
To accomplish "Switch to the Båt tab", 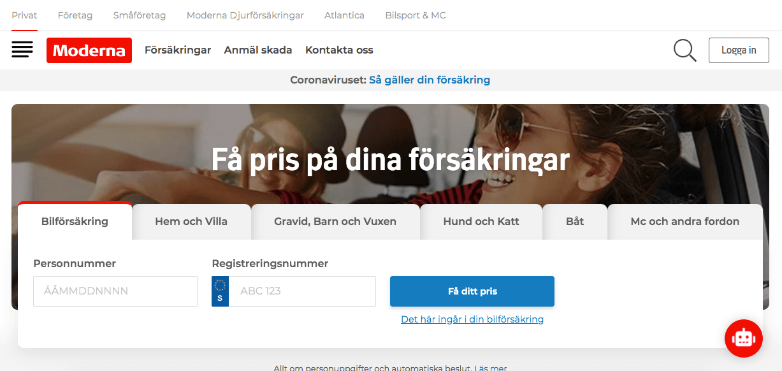I will tap(575, 222).
